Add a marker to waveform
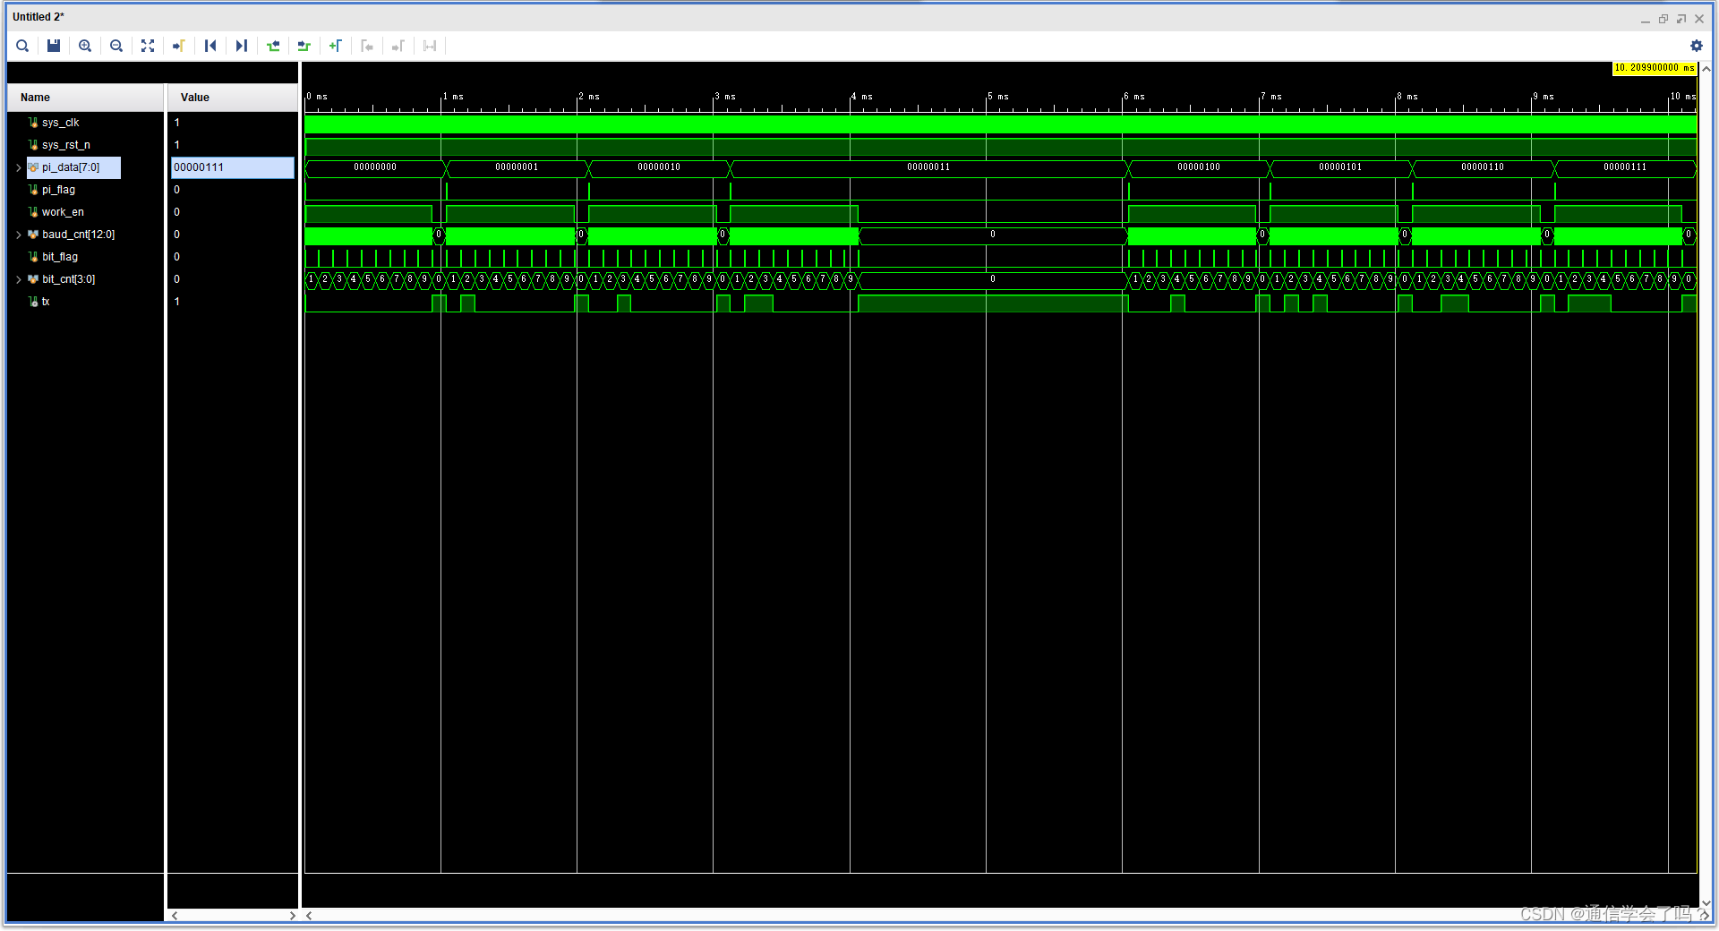Viewport: 1719px width, 931px height. [336, 46]
